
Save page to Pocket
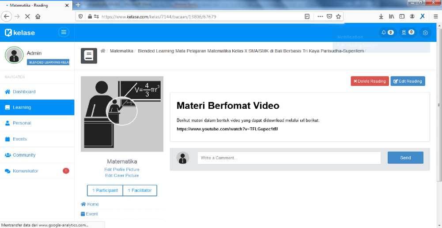point(329,16)
